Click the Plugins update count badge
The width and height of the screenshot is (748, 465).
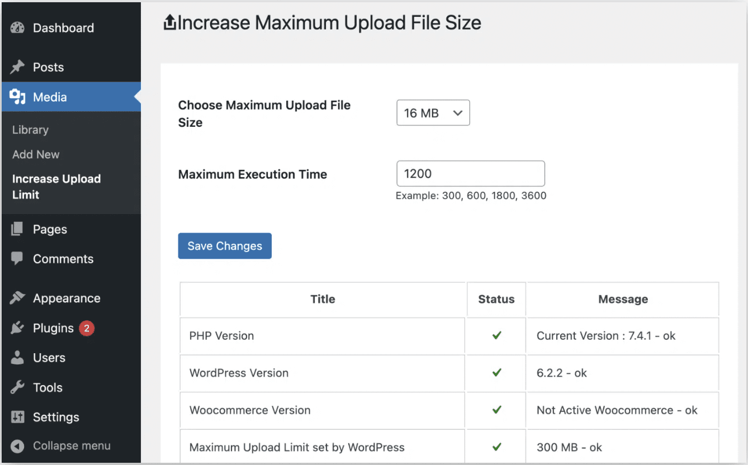[x=86, y=328]
